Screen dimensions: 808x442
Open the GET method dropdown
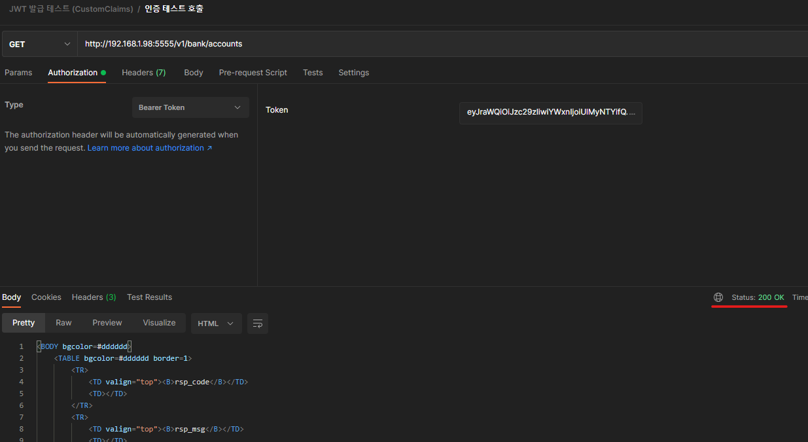(39, 44)
